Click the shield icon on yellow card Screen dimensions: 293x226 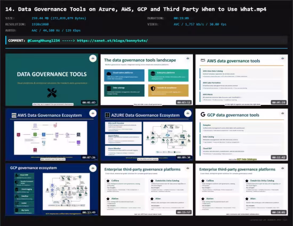pyautogui.click(x=153, y=88)
